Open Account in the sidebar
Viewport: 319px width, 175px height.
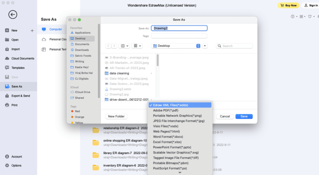17,157
